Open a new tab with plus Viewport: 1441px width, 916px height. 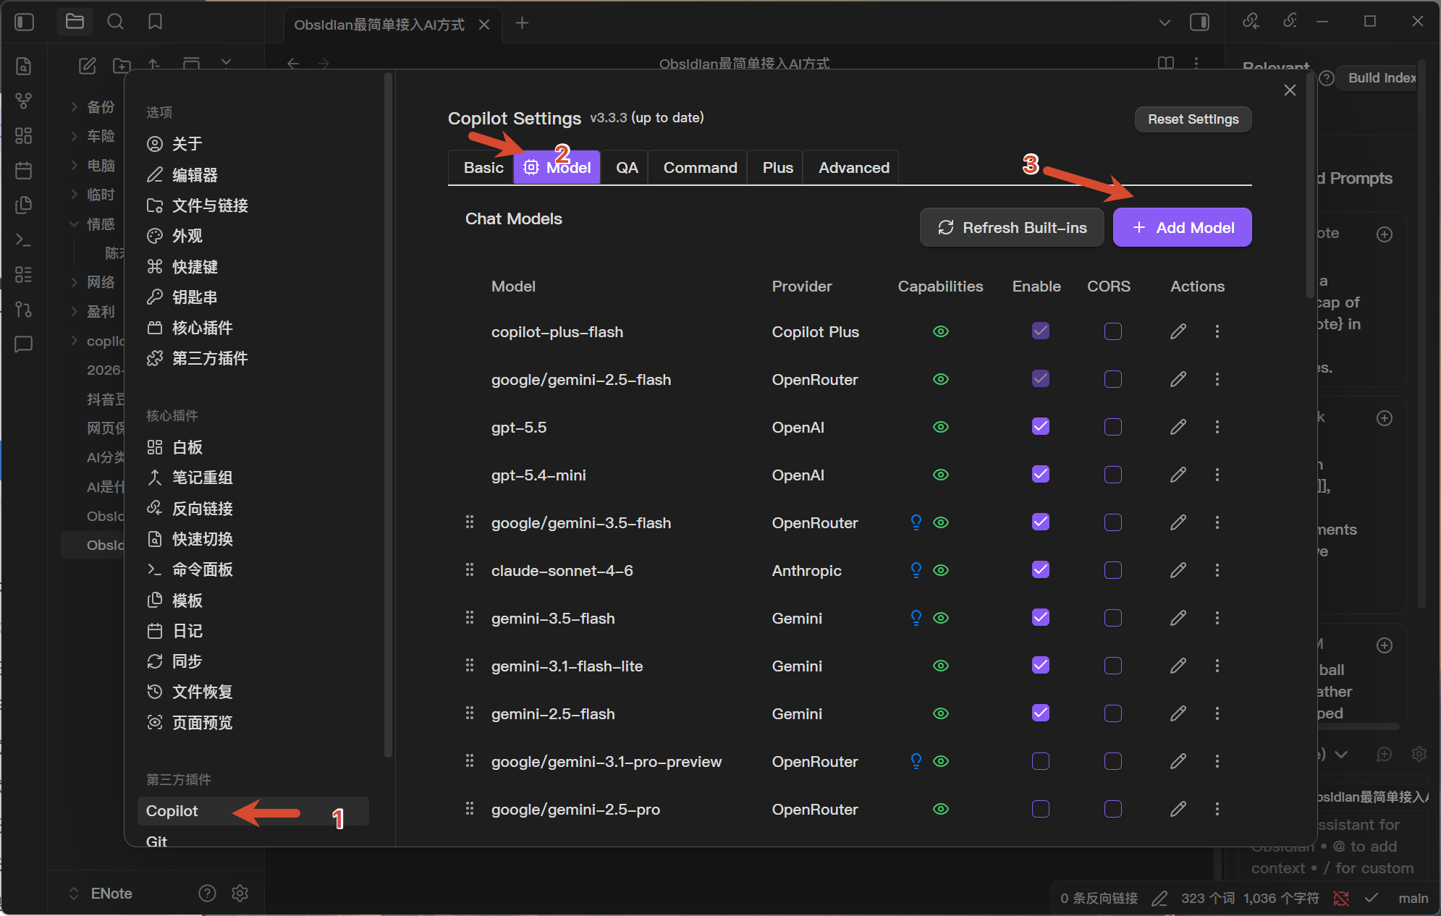pyautogui.click(x=522, y=23)
